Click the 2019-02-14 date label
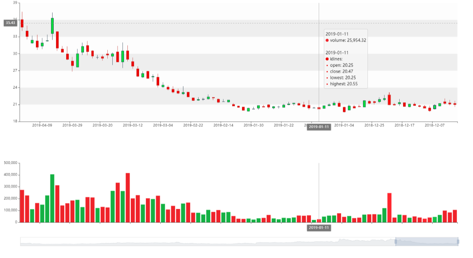The width and height of the screenshot is (473, 258). coord(223,125)
